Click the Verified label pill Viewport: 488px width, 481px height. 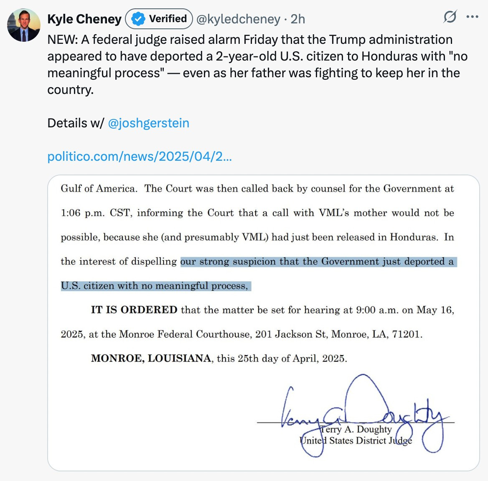(x=159, y=19)
